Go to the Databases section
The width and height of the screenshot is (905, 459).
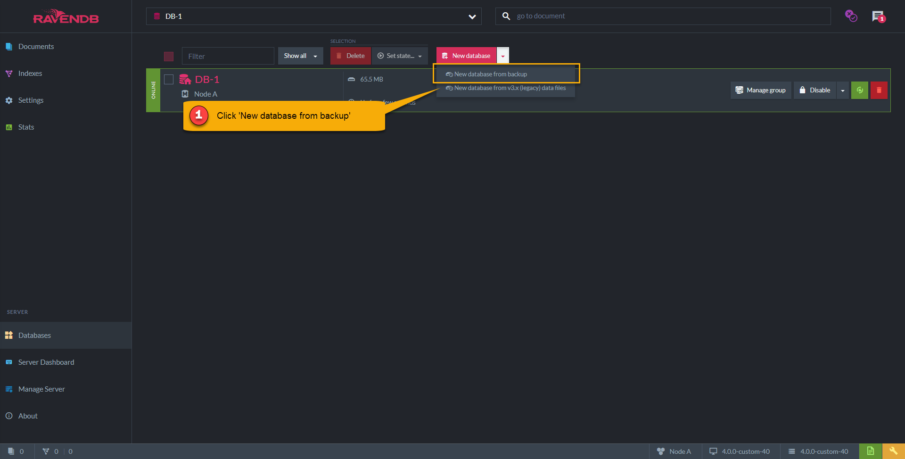coord(66,336)
